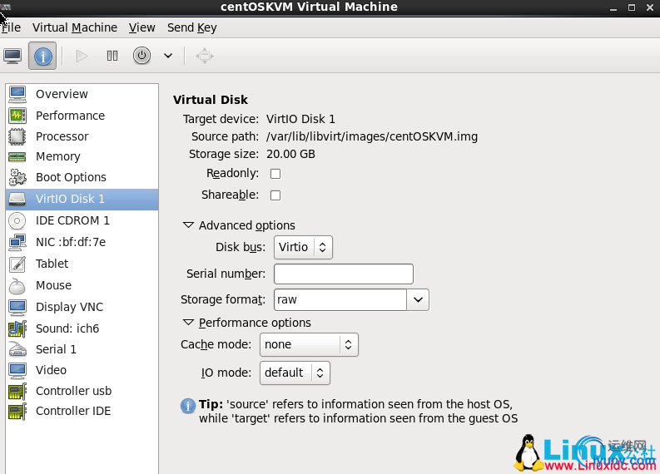Collapse the Performance options section
Image resolution: width=660 pixels, height=474 pixels.
pos(188,322)
